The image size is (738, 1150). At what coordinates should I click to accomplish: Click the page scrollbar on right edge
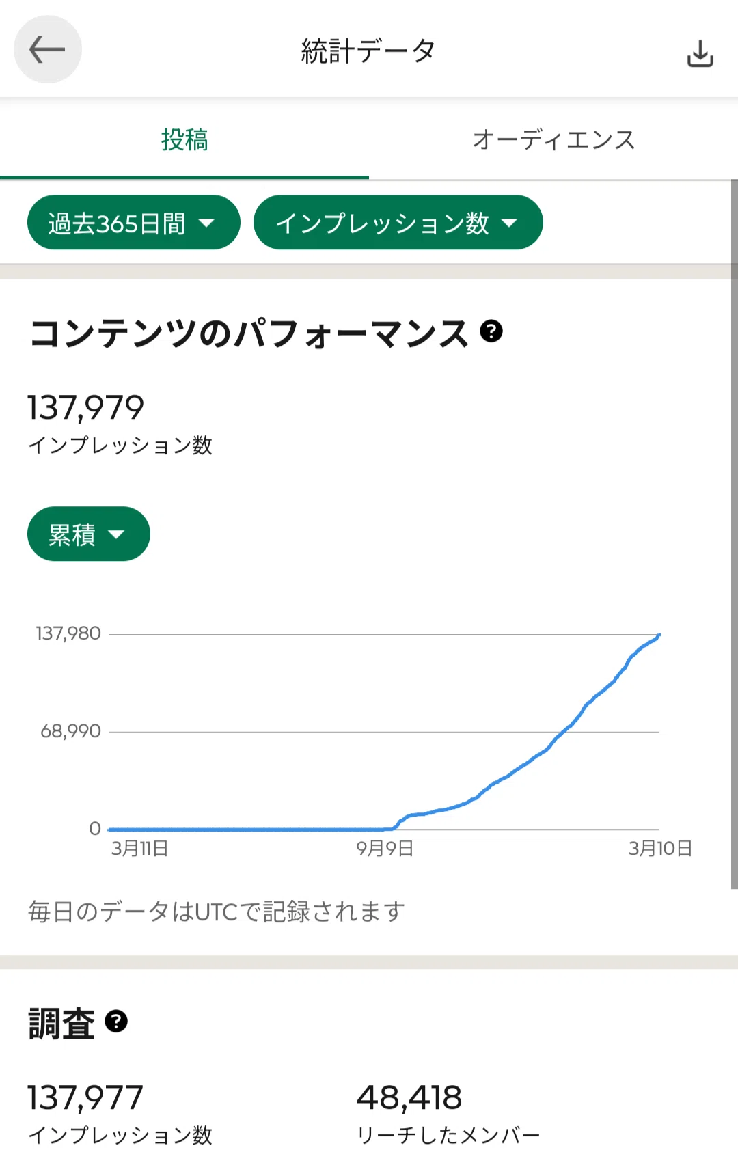tap(735, 533)
